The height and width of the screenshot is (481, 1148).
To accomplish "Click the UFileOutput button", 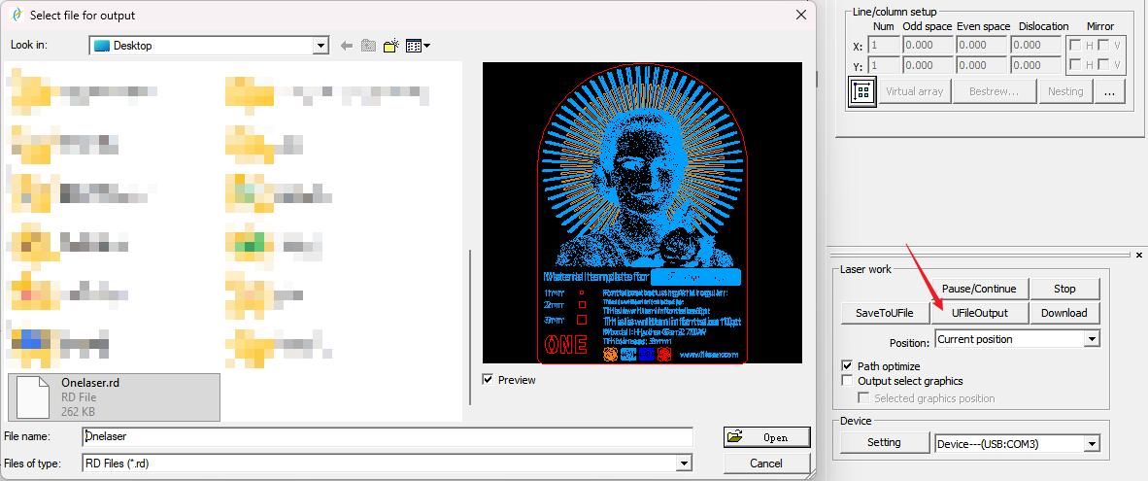I will (979, 313).
